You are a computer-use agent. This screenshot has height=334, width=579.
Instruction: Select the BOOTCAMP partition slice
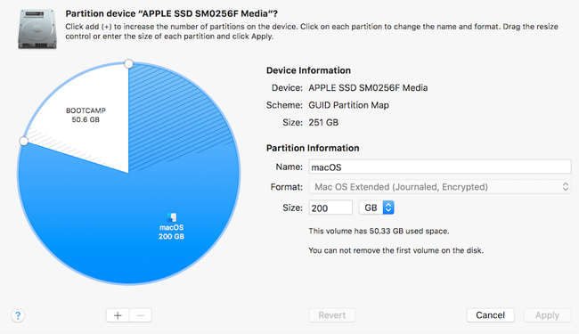[x=86, y=115]
